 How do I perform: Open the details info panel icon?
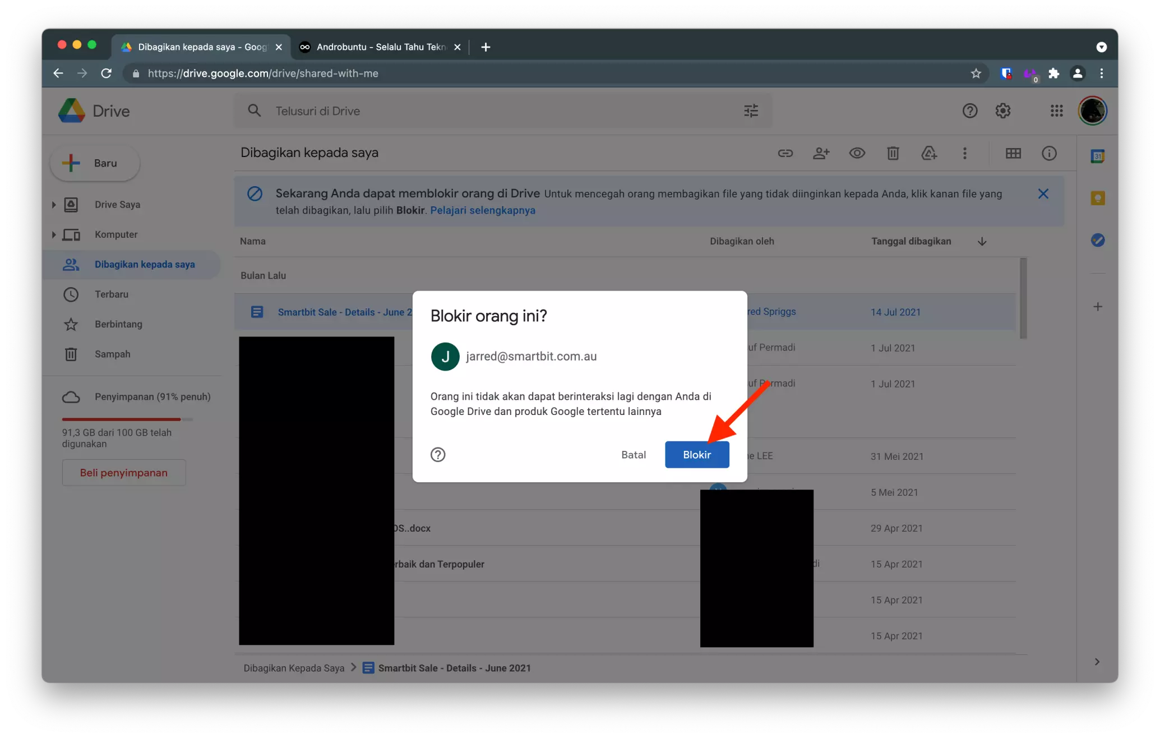1049,153
